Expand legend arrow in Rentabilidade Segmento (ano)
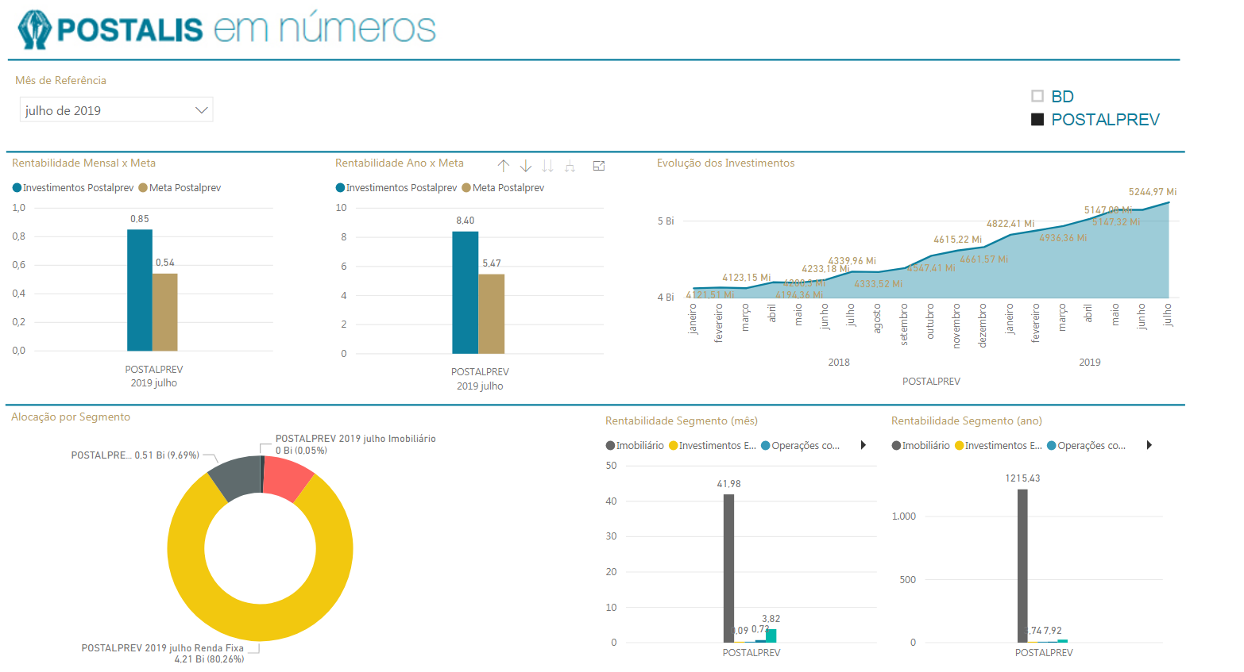Image resolution: width=1244 pixels, height=672 pixels. [x=1149, y=445]
